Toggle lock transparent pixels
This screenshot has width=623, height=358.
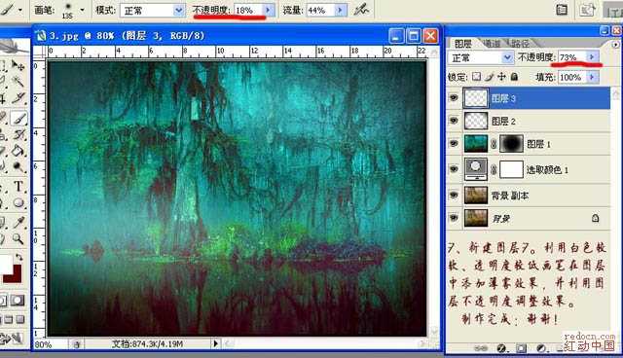476,77
